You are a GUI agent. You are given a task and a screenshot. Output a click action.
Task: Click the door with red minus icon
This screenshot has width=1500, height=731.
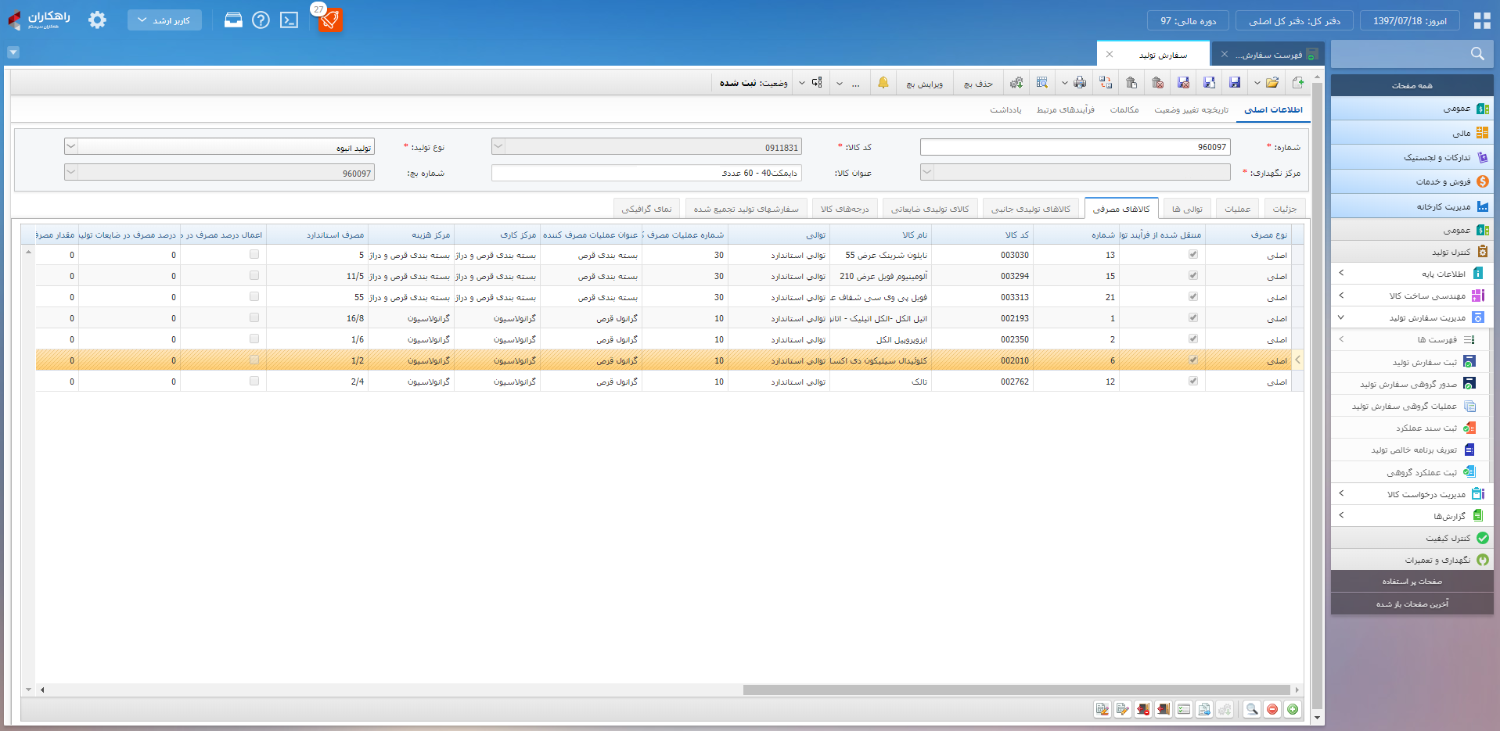1143,709
